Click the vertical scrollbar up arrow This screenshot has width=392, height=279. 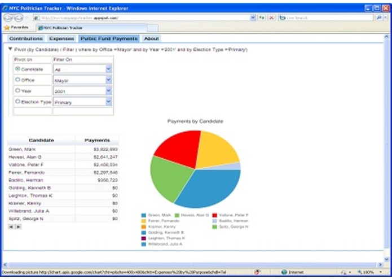coord(386,37)
